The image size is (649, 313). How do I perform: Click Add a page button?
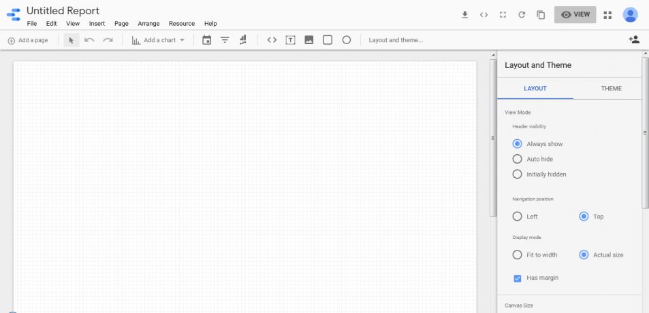click(28, 40)
